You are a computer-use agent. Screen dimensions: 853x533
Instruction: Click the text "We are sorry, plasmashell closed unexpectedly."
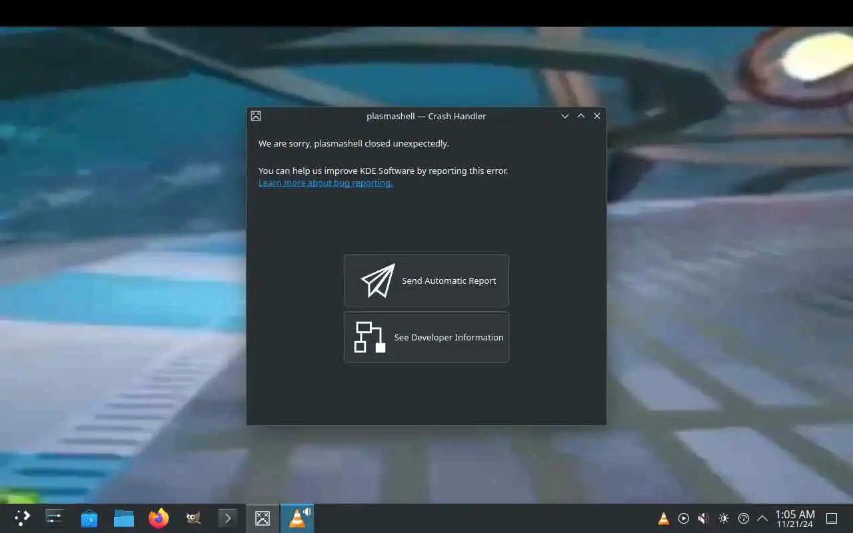(354, 143)
